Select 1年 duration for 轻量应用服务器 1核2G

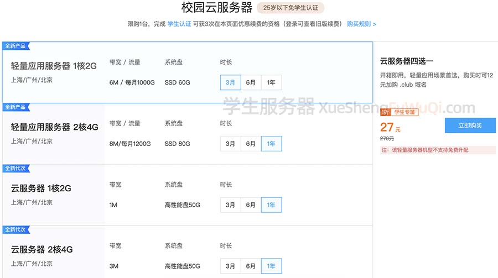271,82
